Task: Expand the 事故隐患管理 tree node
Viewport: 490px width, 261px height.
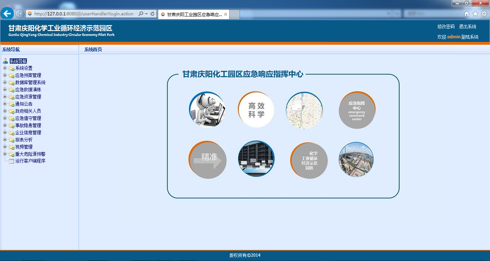Action: (x=5, y=125)
